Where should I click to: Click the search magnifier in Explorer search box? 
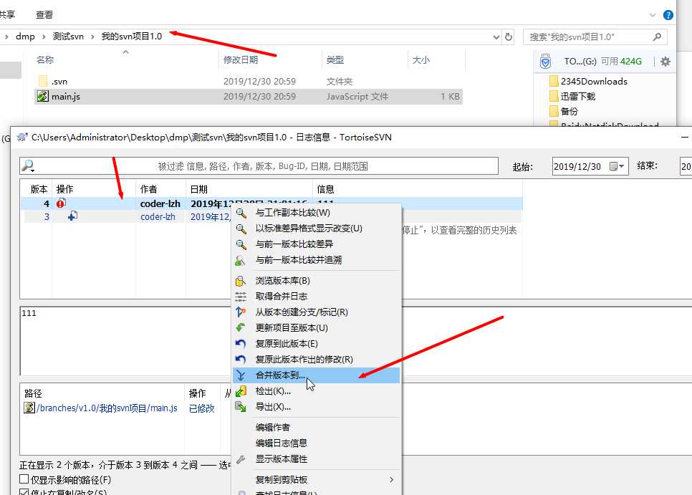click(657, 37)
